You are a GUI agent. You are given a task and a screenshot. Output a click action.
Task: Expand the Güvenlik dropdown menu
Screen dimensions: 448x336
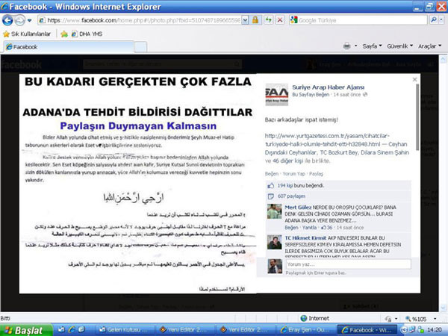click(x=398, y=46)
